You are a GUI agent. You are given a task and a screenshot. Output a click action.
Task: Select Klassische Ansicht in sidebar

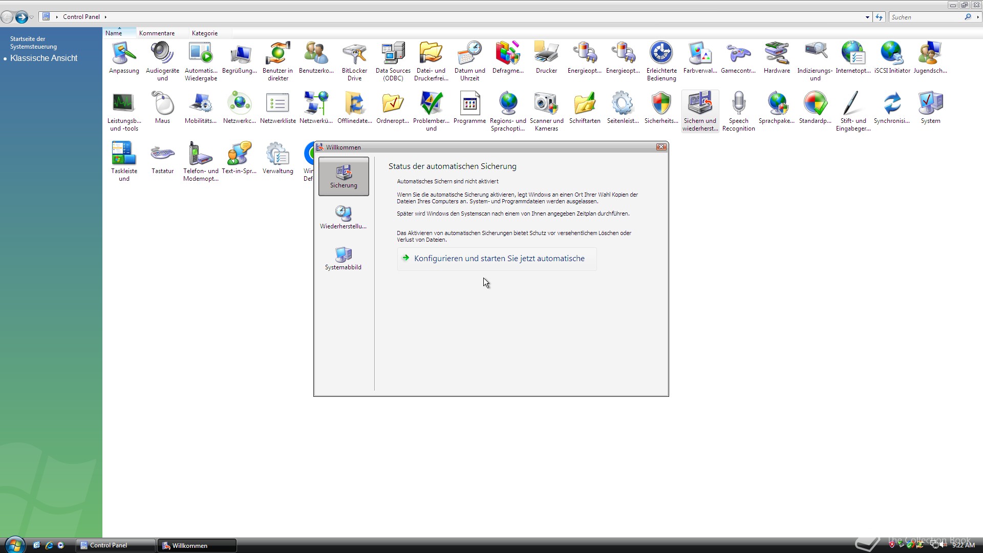point(44,58)
